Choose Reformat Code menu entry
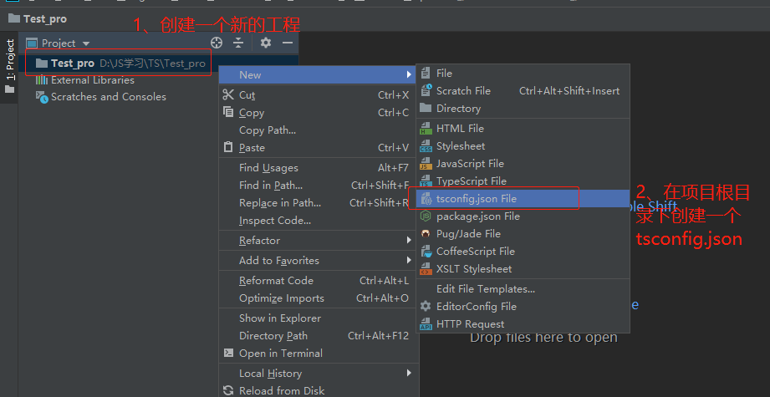770x397 pixels. pos(317,281)
